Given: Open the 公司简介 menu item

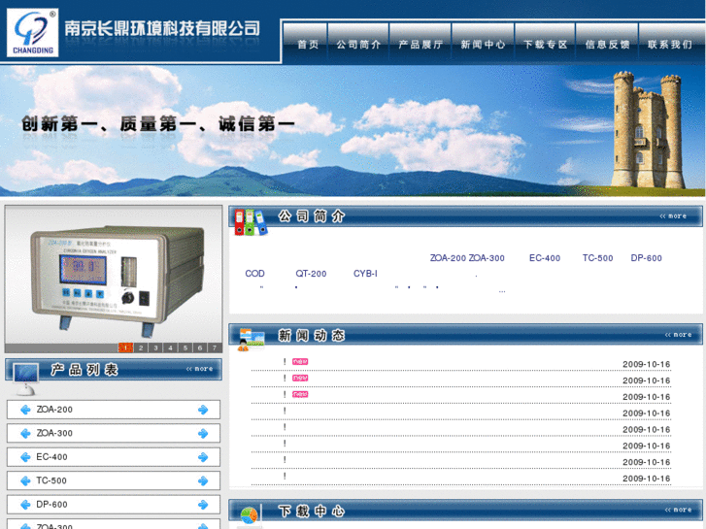Looking at the screenshot, I should [358, 44].
